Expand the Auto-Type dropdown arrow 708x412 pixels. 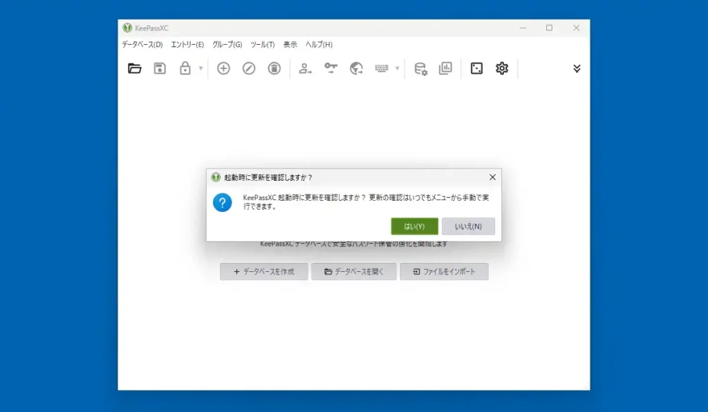(x=398, y=68)
